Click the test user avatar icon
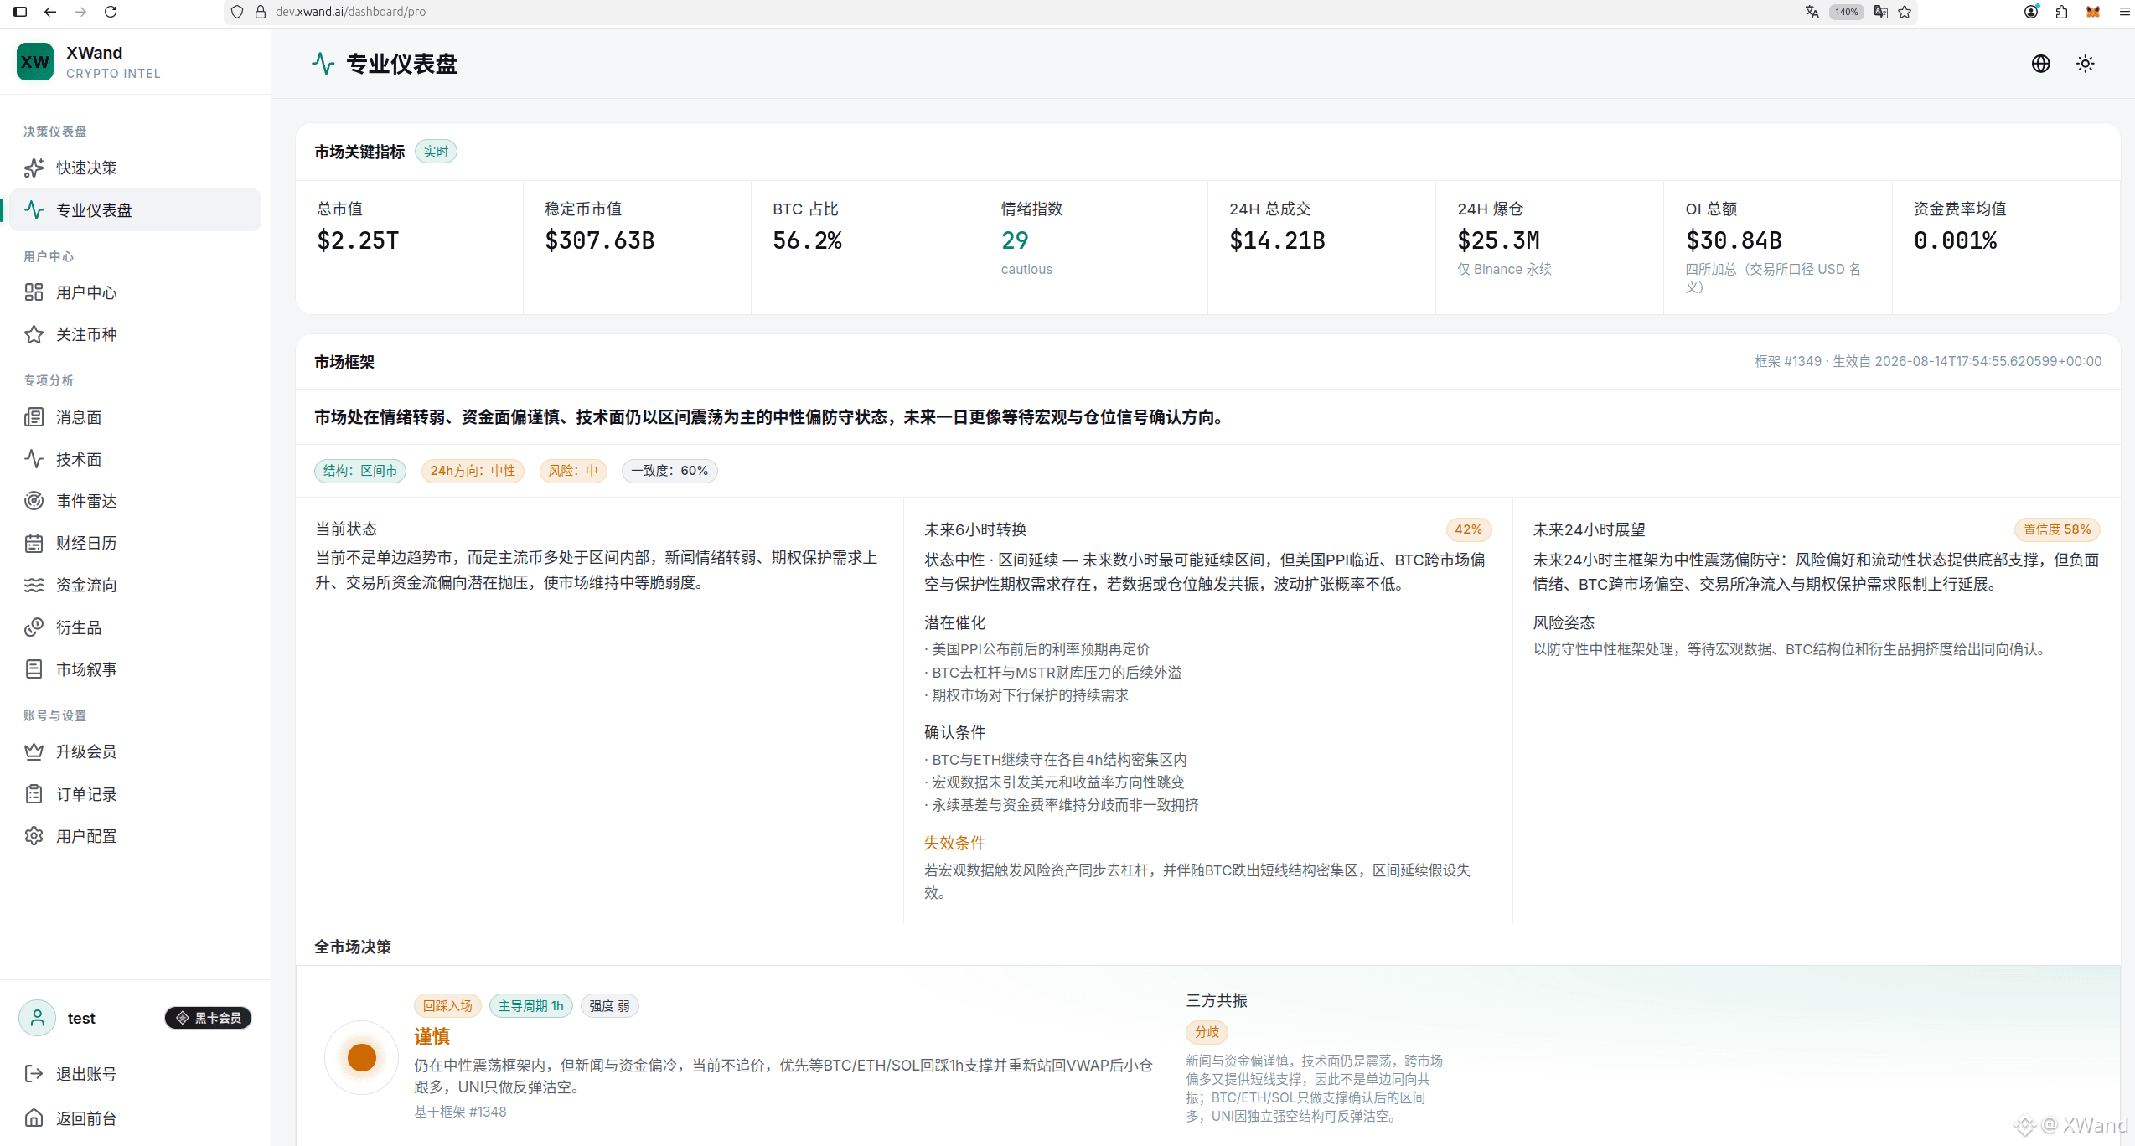Screen dimensions: 2135x1146 (x=38, y=1018)
